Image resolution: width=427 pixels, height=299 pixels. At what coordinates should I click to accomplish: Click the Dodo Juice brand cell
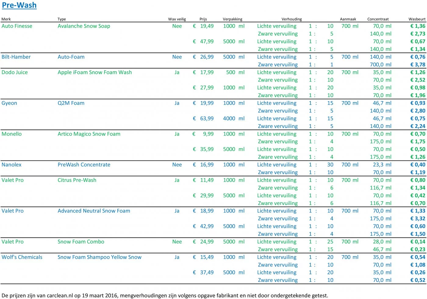click(x=15, y=72)
